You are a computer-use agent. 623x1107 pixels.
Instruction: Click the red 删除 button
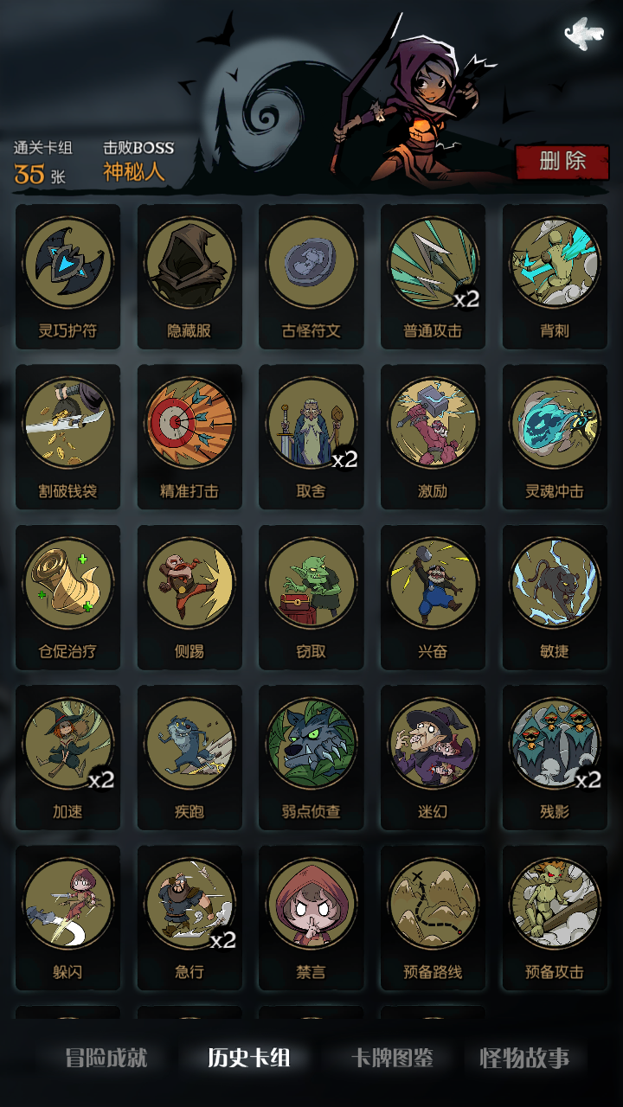click(562, 162)
